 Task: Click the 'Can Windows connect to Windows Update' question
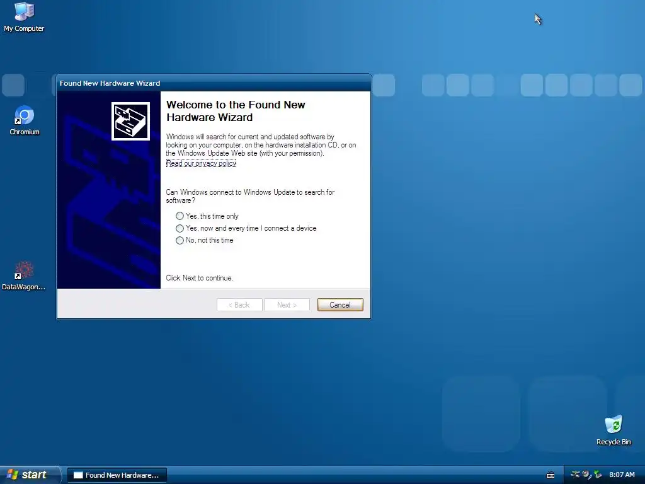(250, 197)
